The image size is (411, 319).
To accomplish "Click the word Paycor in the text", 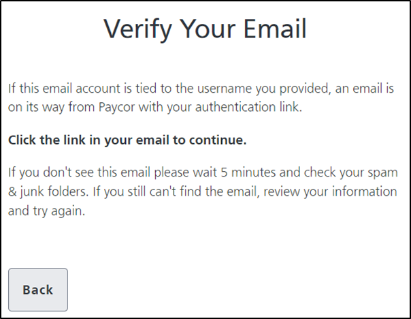I will pos(133,106).
